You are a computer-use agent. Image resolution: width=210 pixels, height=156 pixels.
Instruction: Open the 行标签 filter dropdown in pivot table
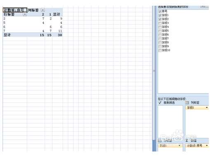25,14
